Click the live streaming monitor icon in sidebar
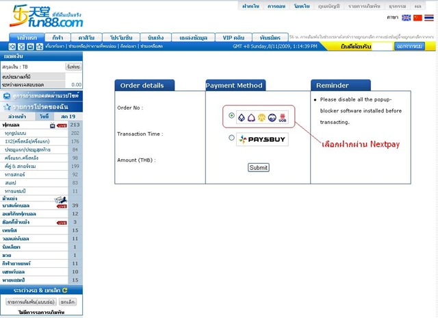The image size is (438, 318). (x=7, y=96)
